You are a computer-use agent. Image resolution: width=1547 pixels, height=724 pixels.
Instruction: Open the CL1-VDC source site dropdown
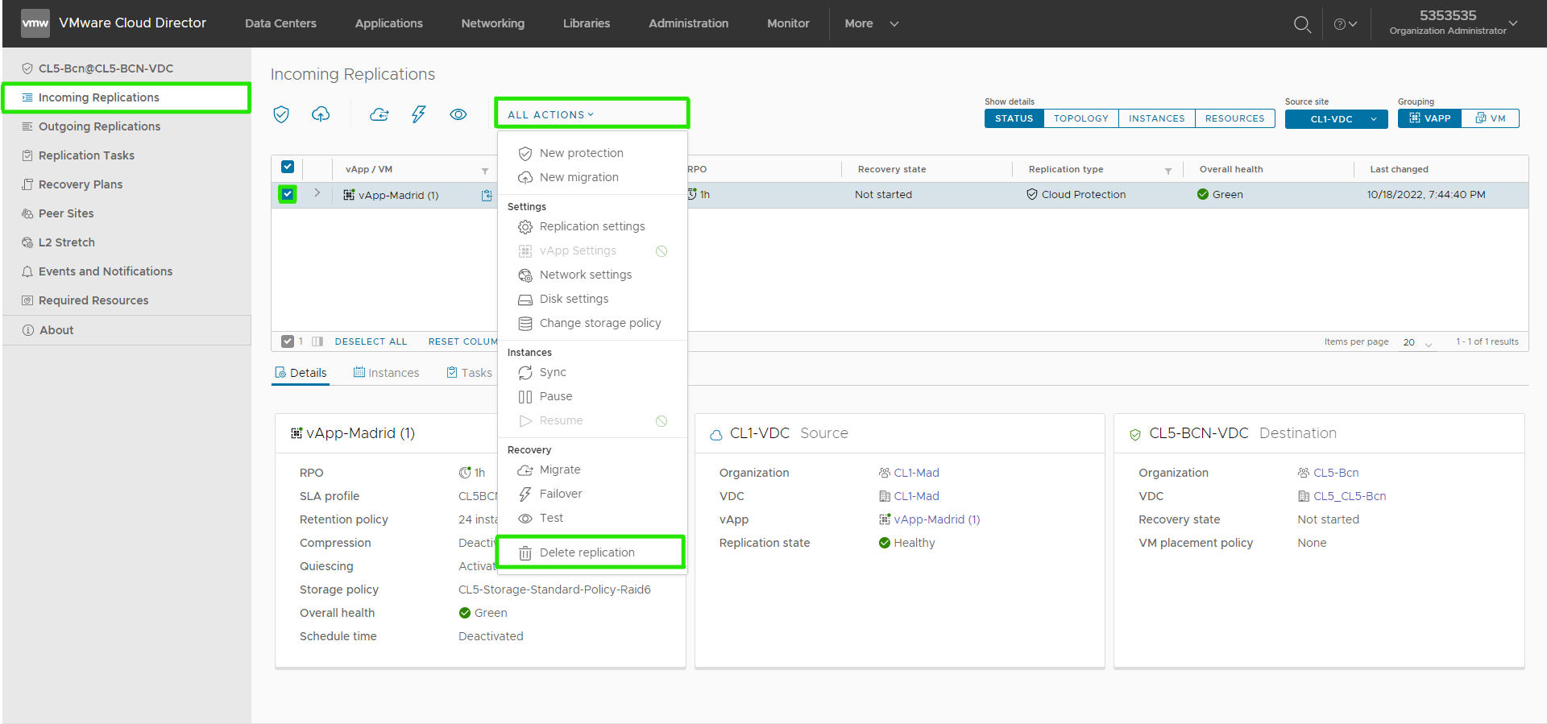pyautogui.click(x=1337, y=118)
